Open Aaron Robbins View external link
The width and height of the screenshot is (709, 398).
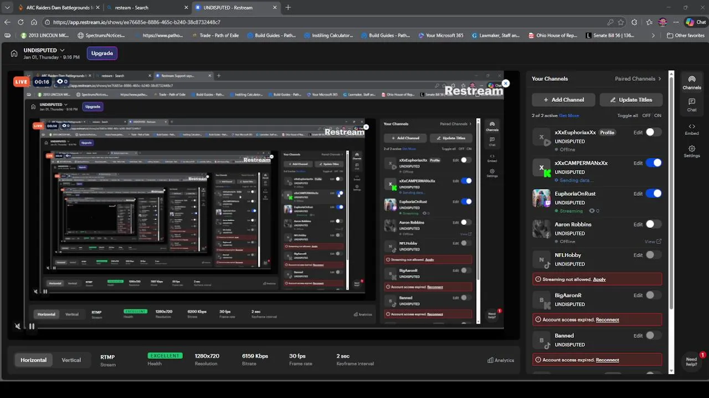[x=653, y=242]
